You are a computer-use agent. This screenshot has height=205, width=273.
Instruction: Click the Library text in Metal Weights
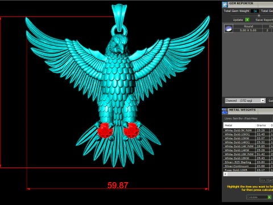point(241,118)
